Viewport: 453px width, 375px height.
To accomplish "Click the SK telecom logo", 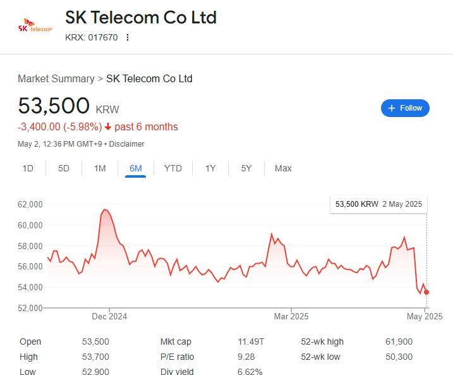I will [35, 25].
